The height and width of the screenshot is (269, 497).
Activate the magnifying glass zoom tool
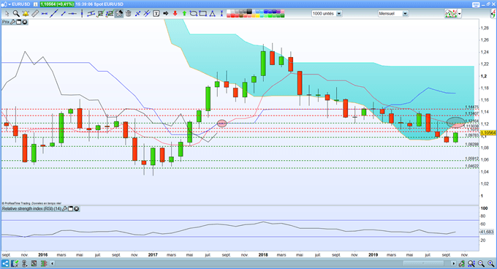coord(16,14)
